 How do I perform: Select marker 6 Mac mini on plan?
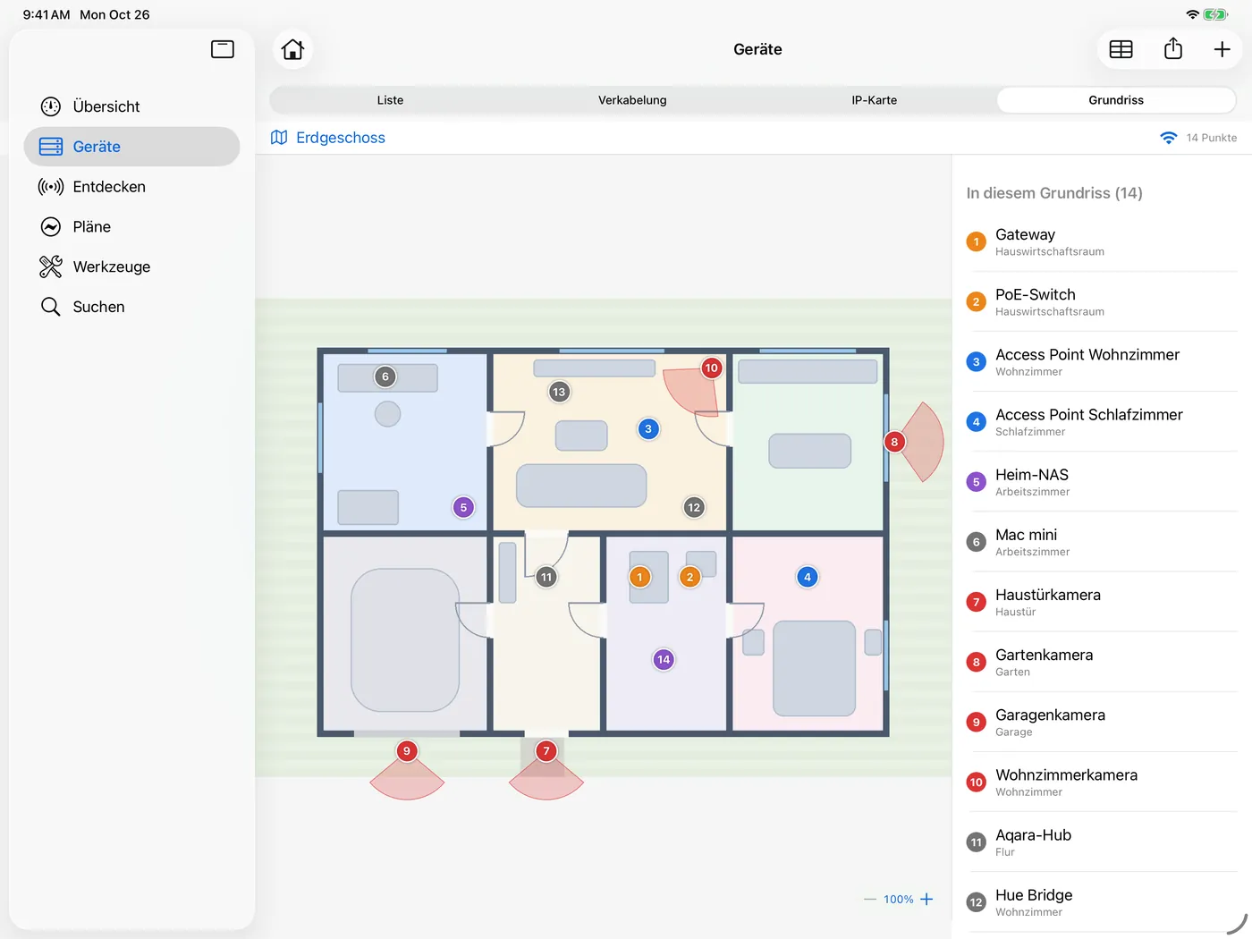click(x=385, y=376)
